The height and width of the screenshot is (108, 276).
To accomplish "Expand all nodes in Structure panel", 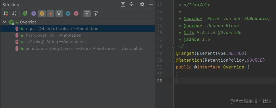I will pos(123,4).
